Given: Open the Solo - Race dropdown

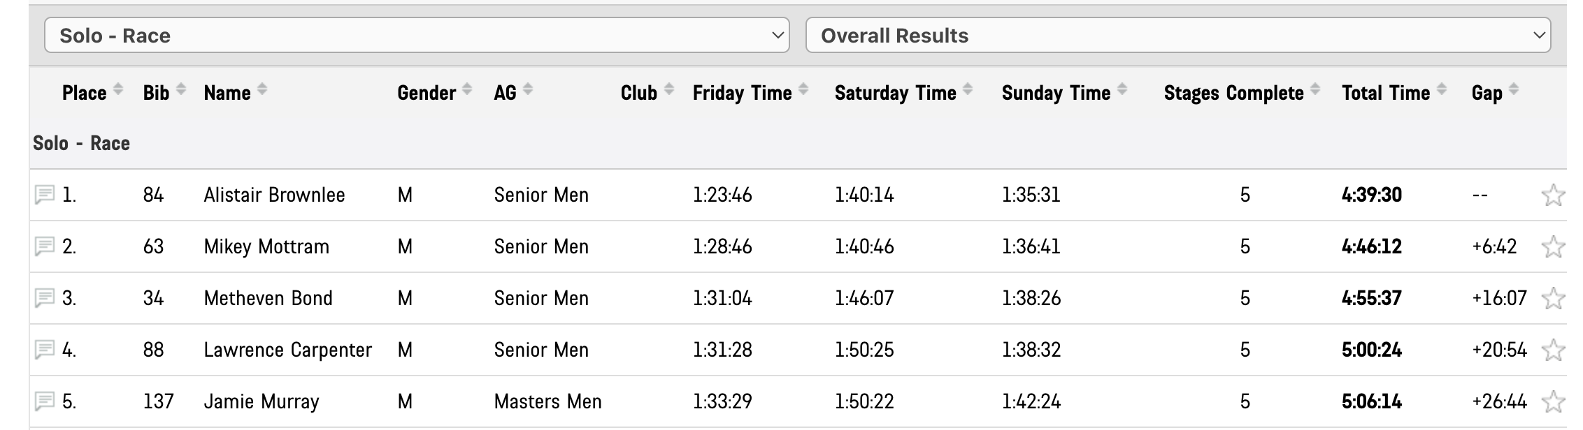Looking at the screenshot, I should click(x=417, y=35).
